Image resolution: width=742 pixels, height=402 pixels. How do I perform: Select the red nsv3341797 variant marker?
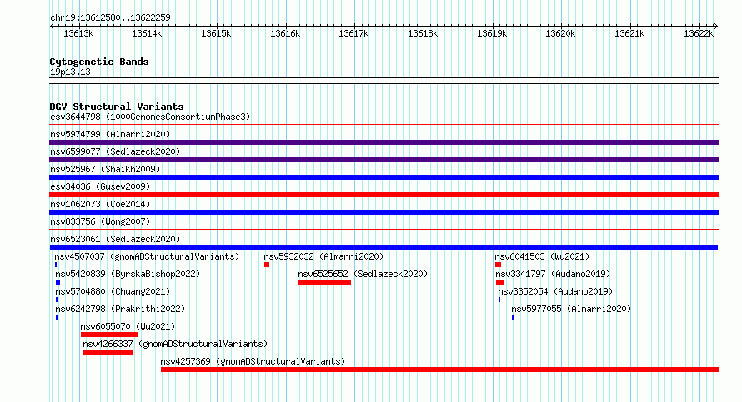(500, 282)
